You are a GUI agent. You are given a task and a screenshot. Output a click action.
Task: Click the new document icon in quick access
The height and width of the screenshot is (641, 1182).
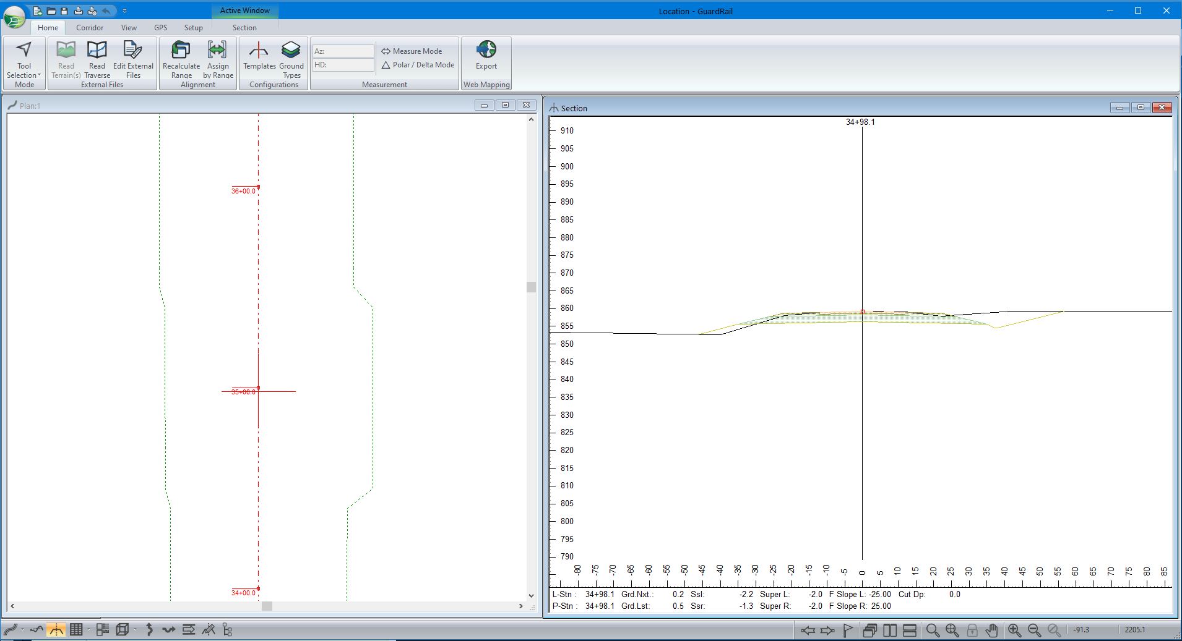(38, 11)
